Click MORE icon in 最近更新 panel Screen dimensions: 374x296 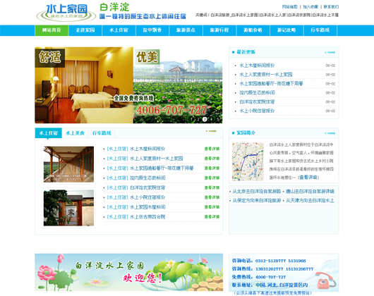330,52
